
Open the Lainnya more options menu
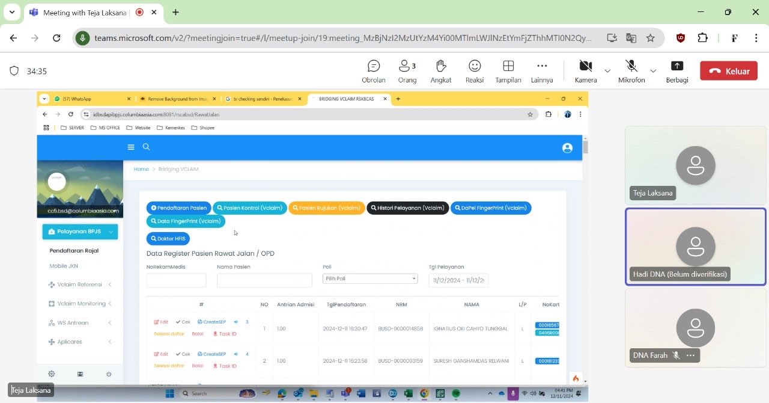(542, 71)
